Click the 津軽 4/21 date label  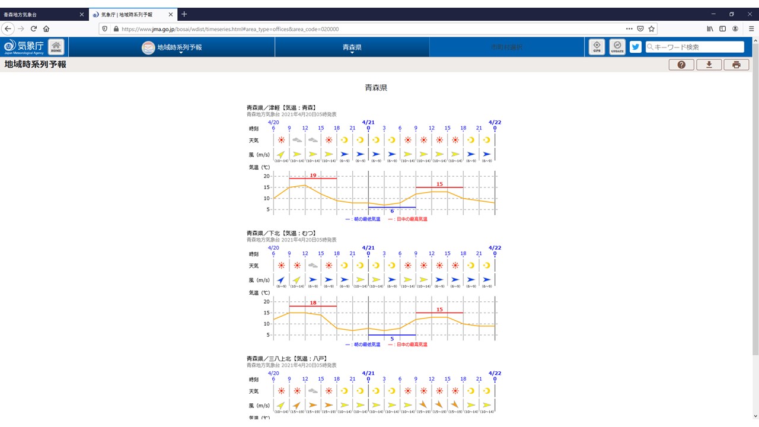point(368,122)
